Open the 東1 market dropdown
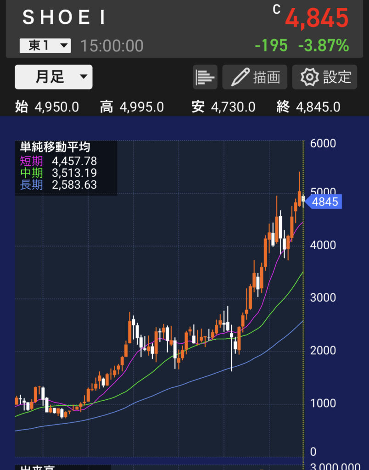The image size is (369, 470). coord(45,45)
